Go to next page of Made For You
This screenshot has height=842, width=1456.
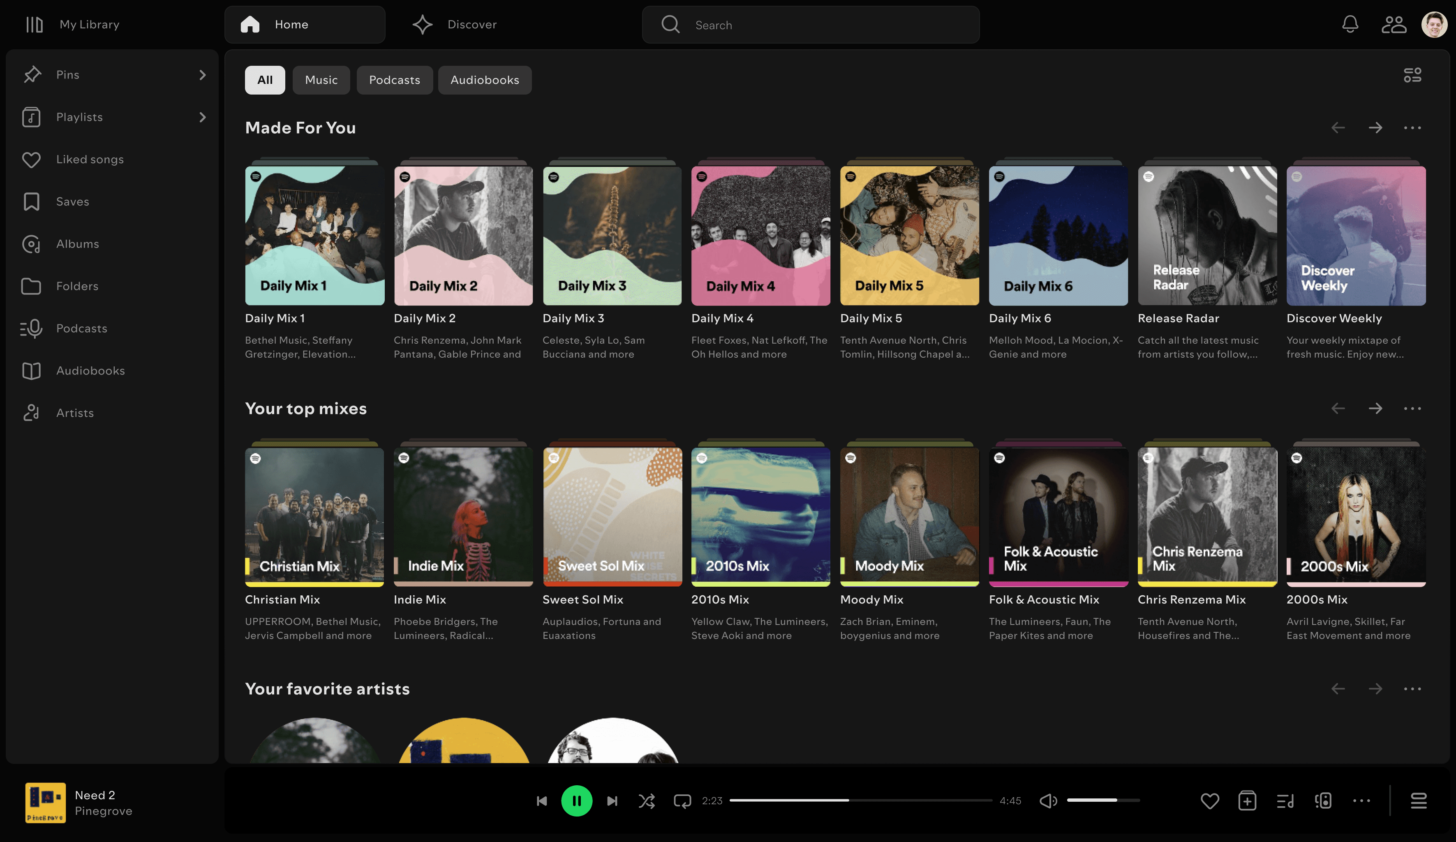click(1375, 128)
